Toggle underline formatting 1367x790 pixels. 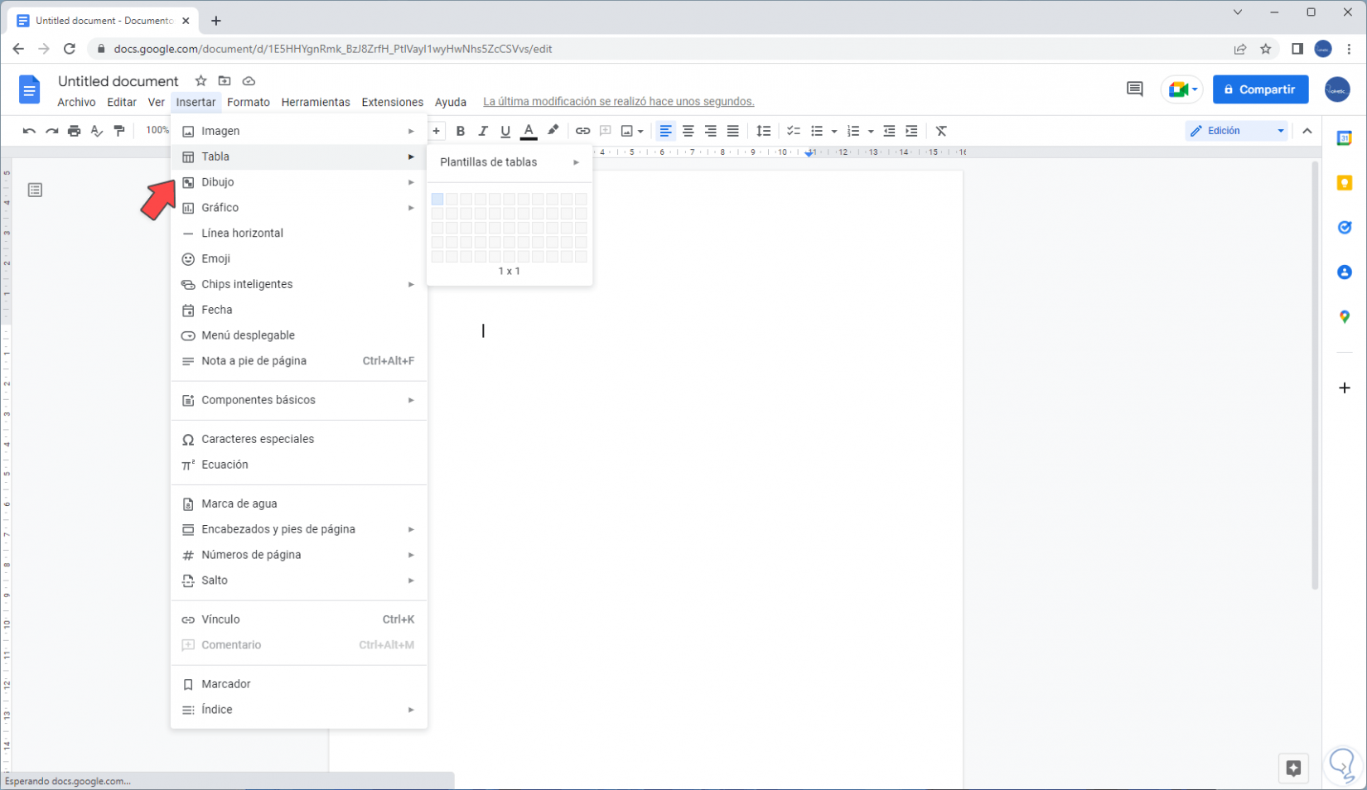point(505,131)
